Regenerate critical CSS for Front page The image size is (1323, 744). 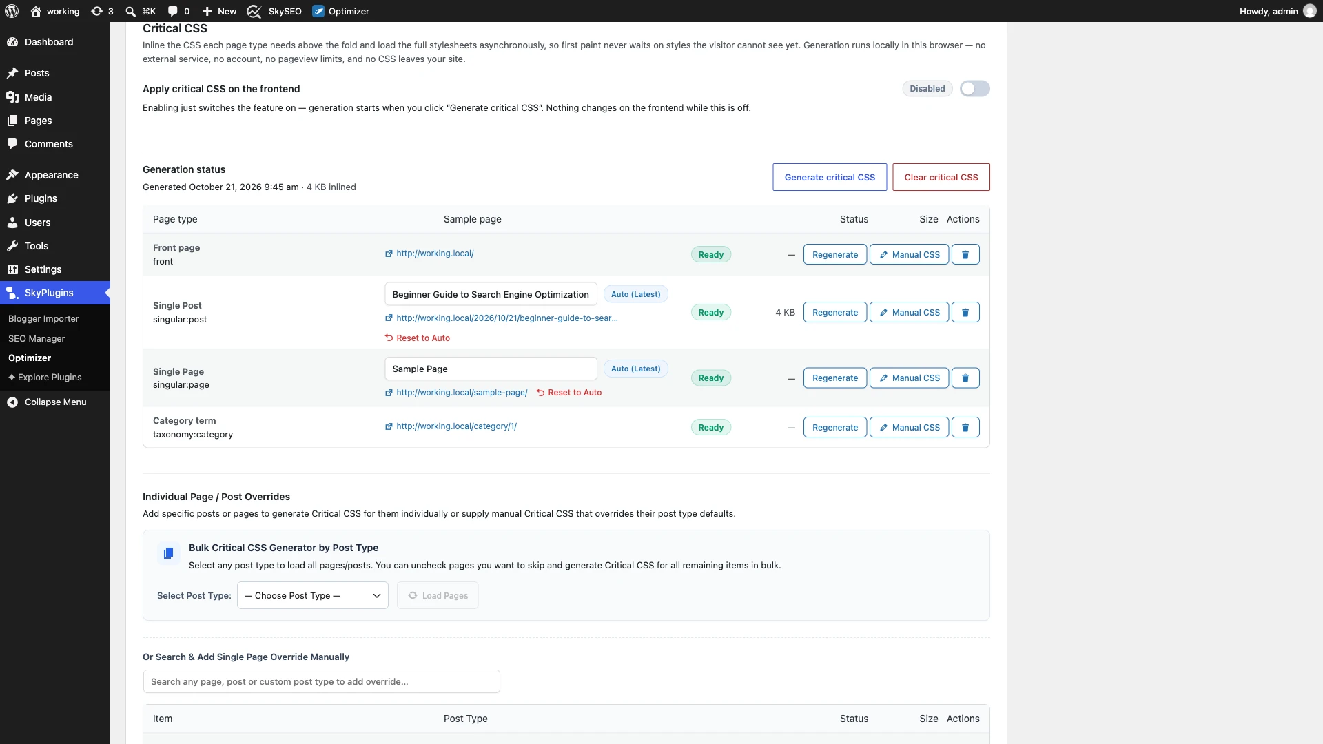point(835,255)
